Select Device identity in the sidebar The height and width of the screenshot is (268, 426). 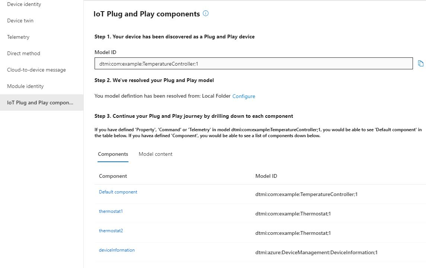click(24, 4)
